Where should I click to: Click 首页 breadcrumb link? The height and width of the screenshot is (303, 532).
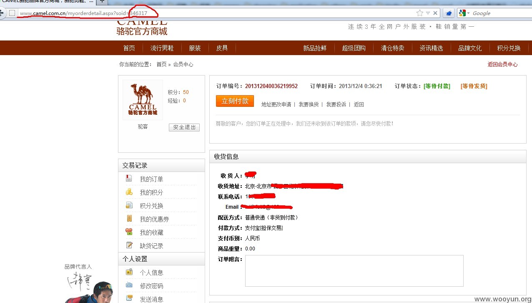point(161,64)
